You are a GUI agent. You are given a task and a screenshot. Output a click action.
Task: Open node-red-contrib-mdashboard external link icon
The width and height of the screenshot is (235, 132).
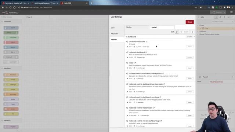(x=154, y=108)
